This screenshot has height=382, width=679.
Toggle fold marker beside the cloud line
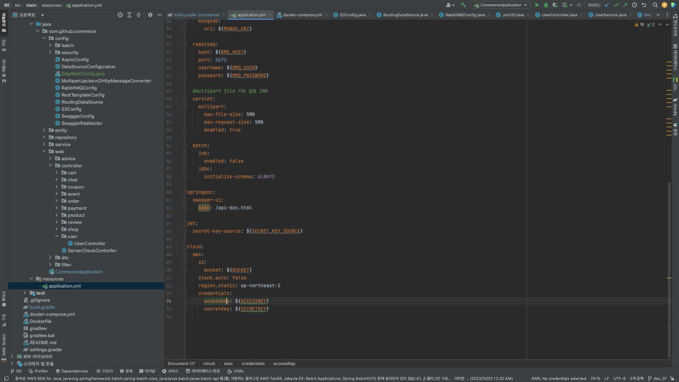(185, 247)
